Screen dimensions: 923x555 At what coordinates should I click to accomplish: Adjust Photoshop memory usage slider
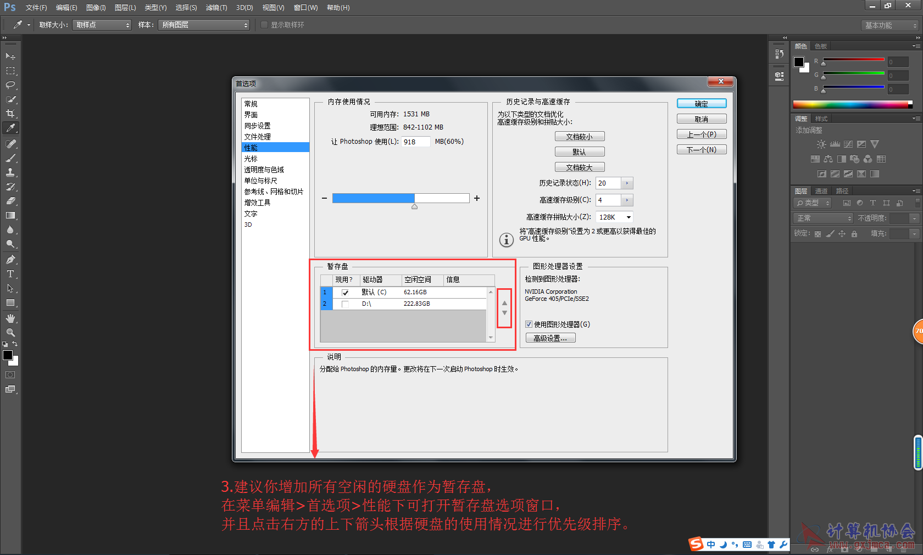pos(414,206)
